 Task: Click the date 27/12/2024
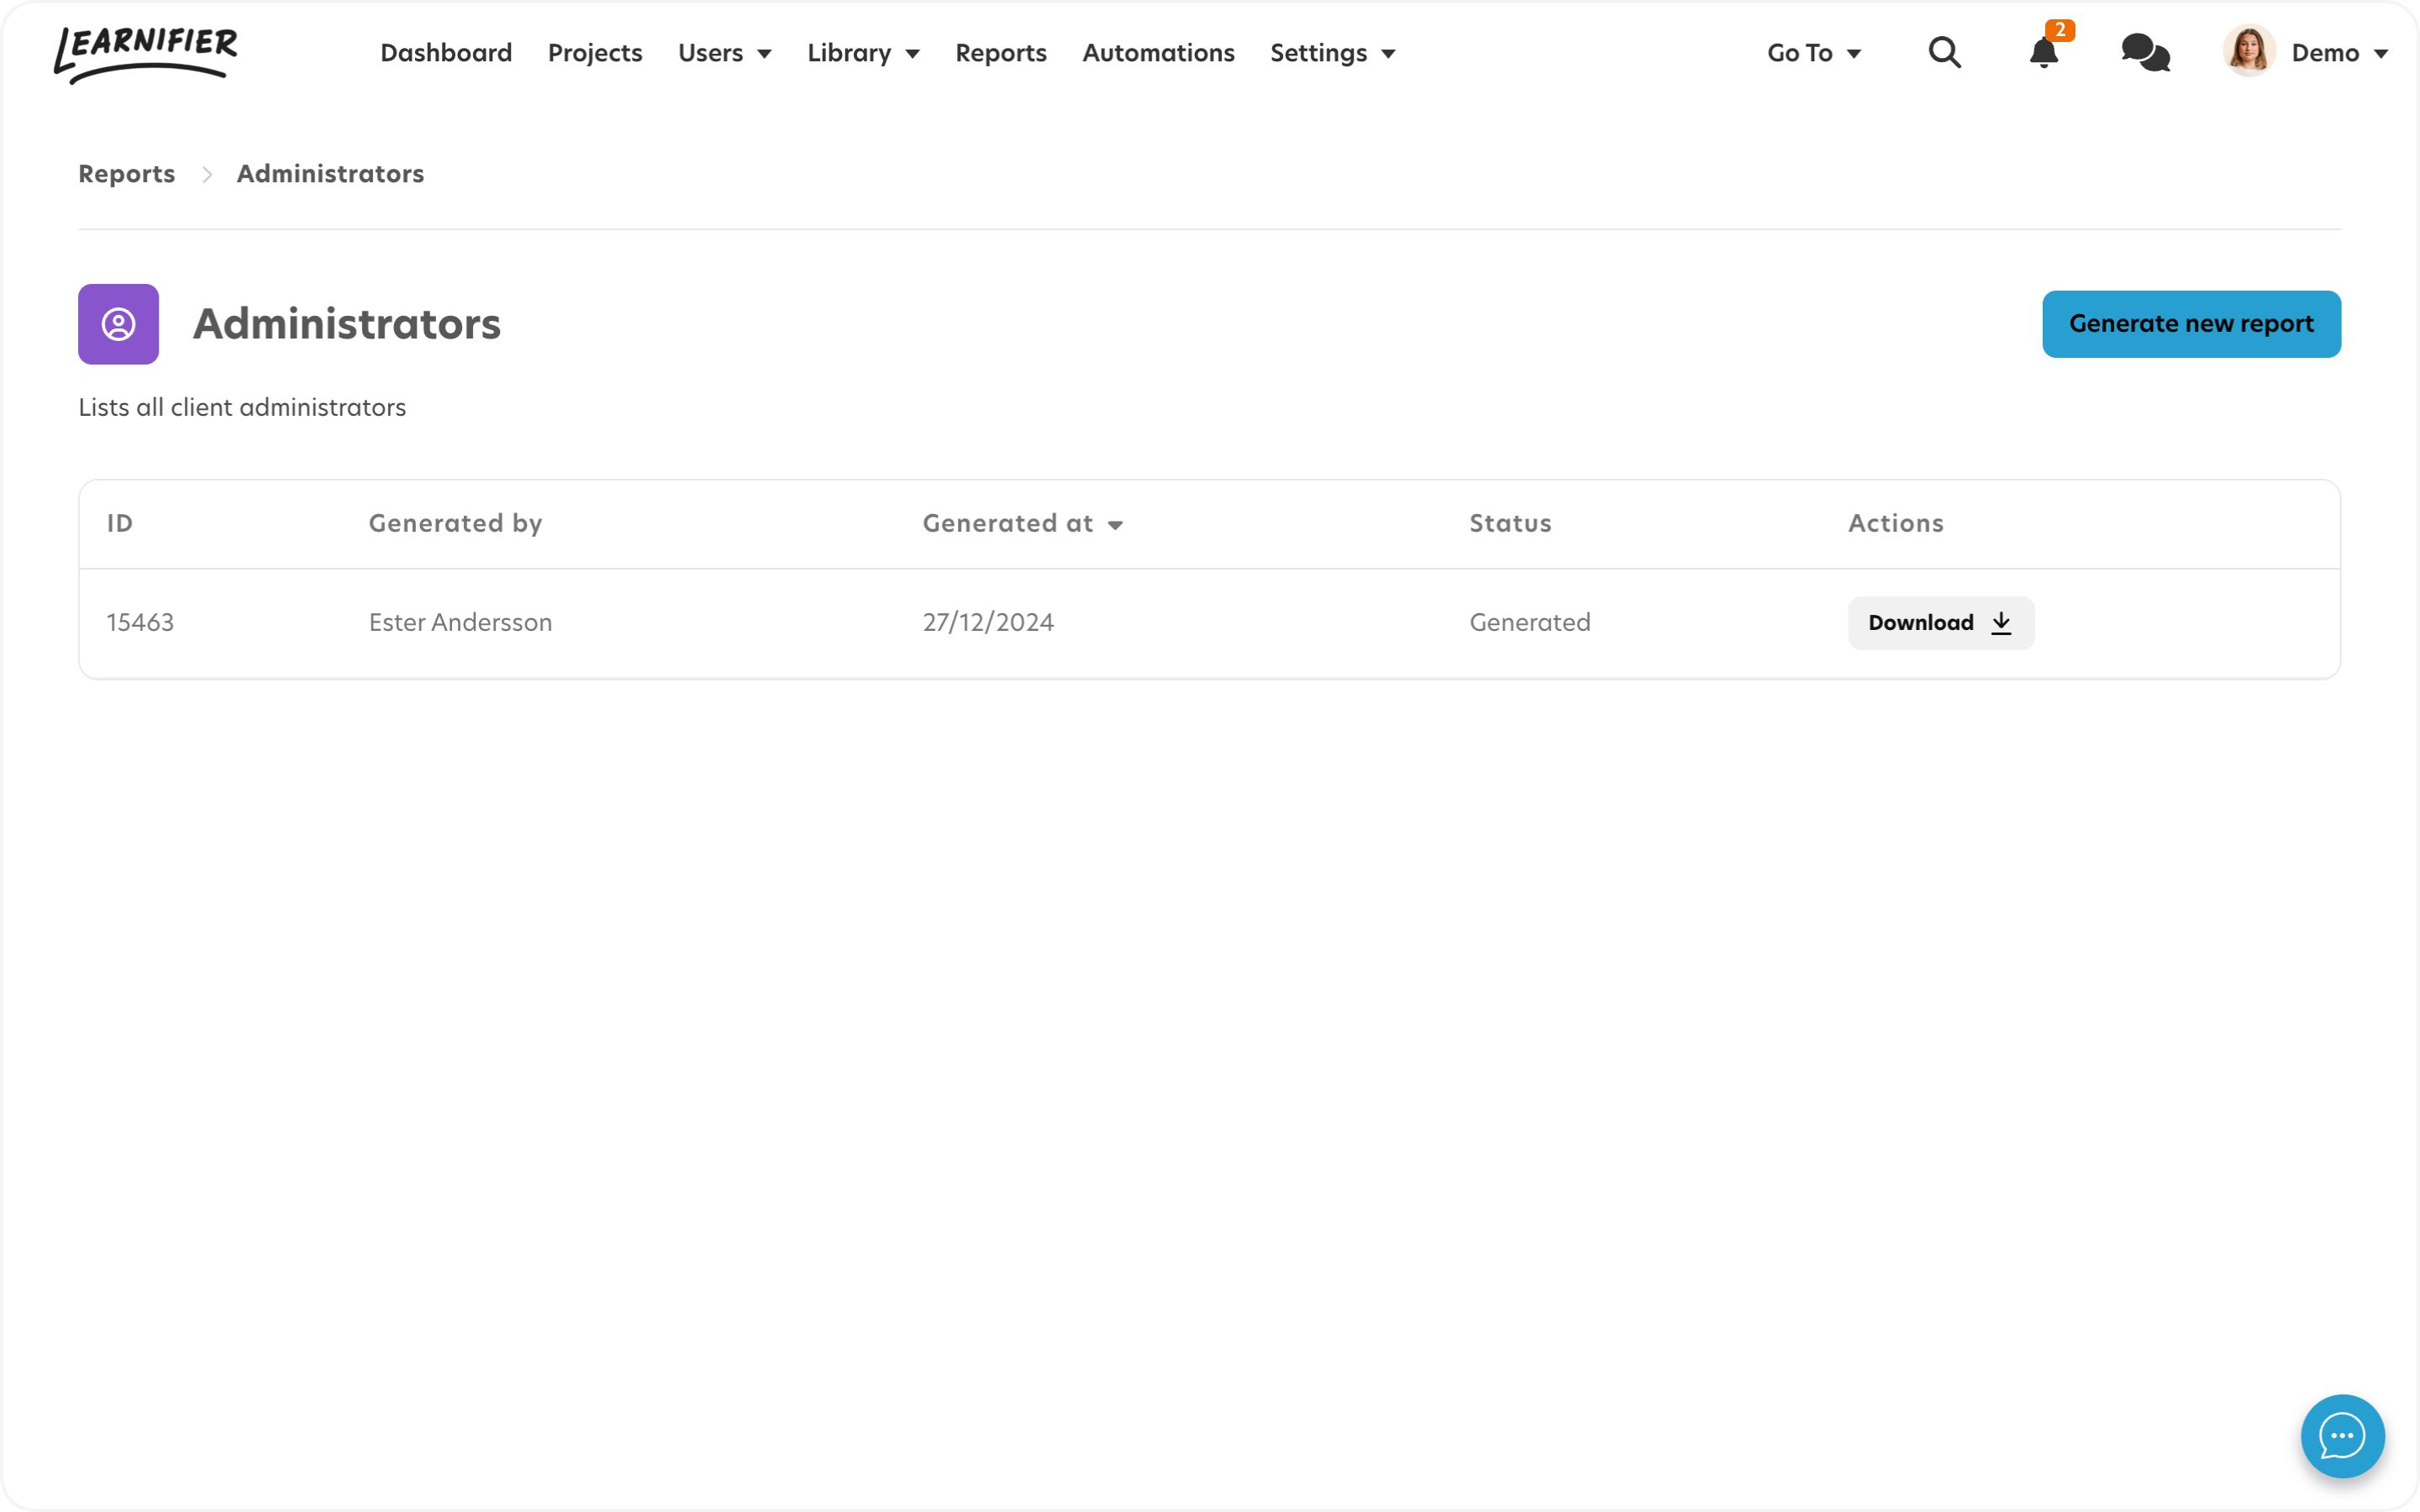tap(988, 623)
